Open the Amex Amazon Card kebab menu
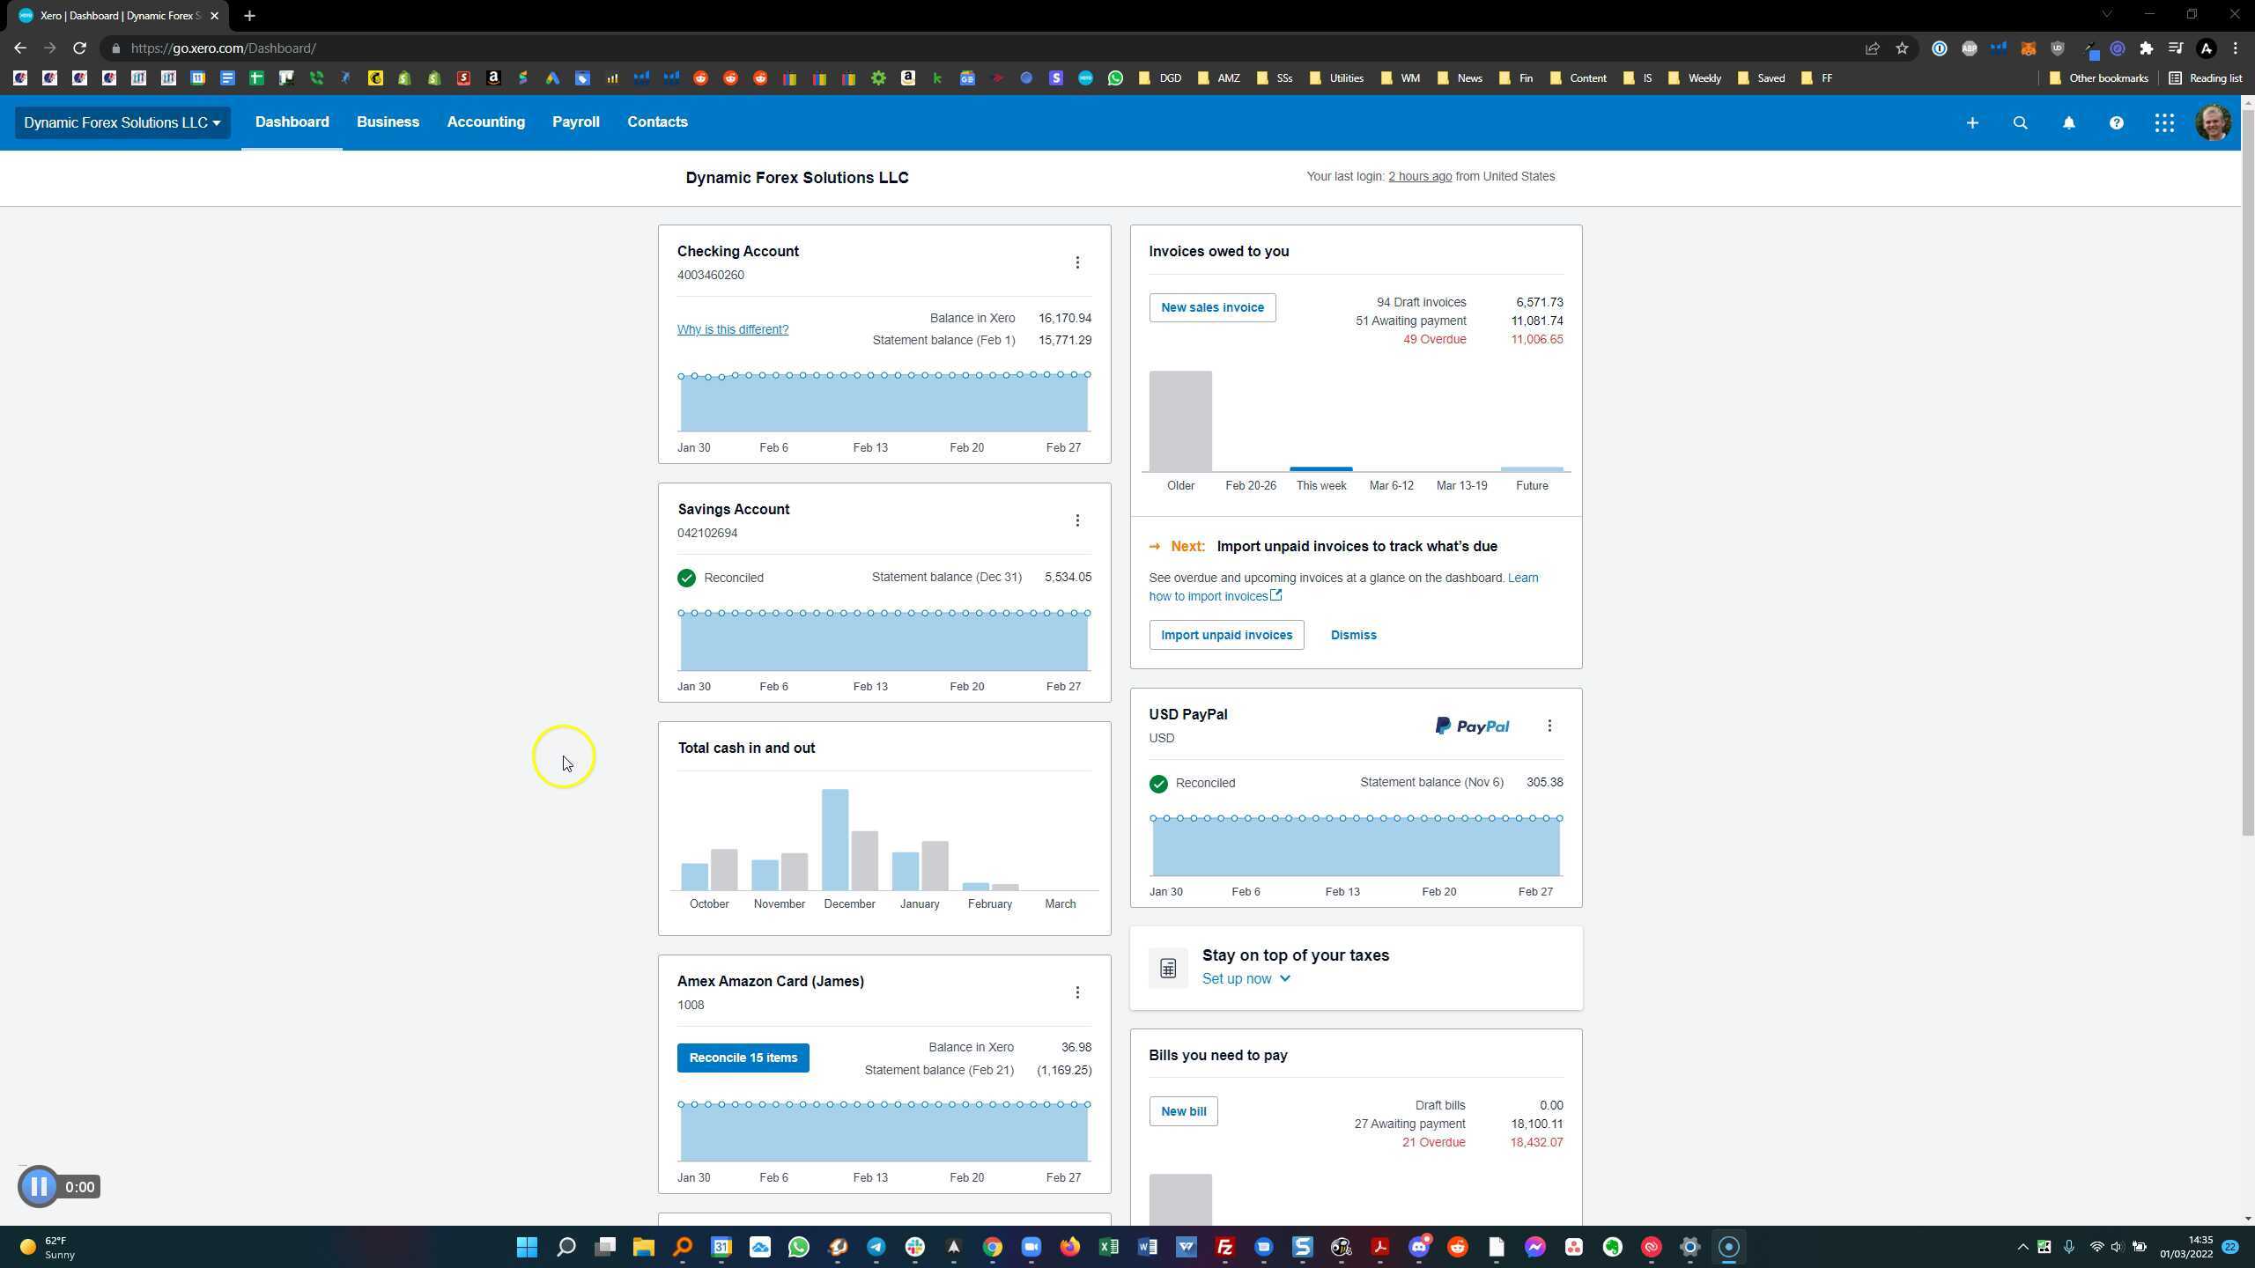Image resolution: width=2255 pixels, height=1268 pixels. pos(1077,992)
